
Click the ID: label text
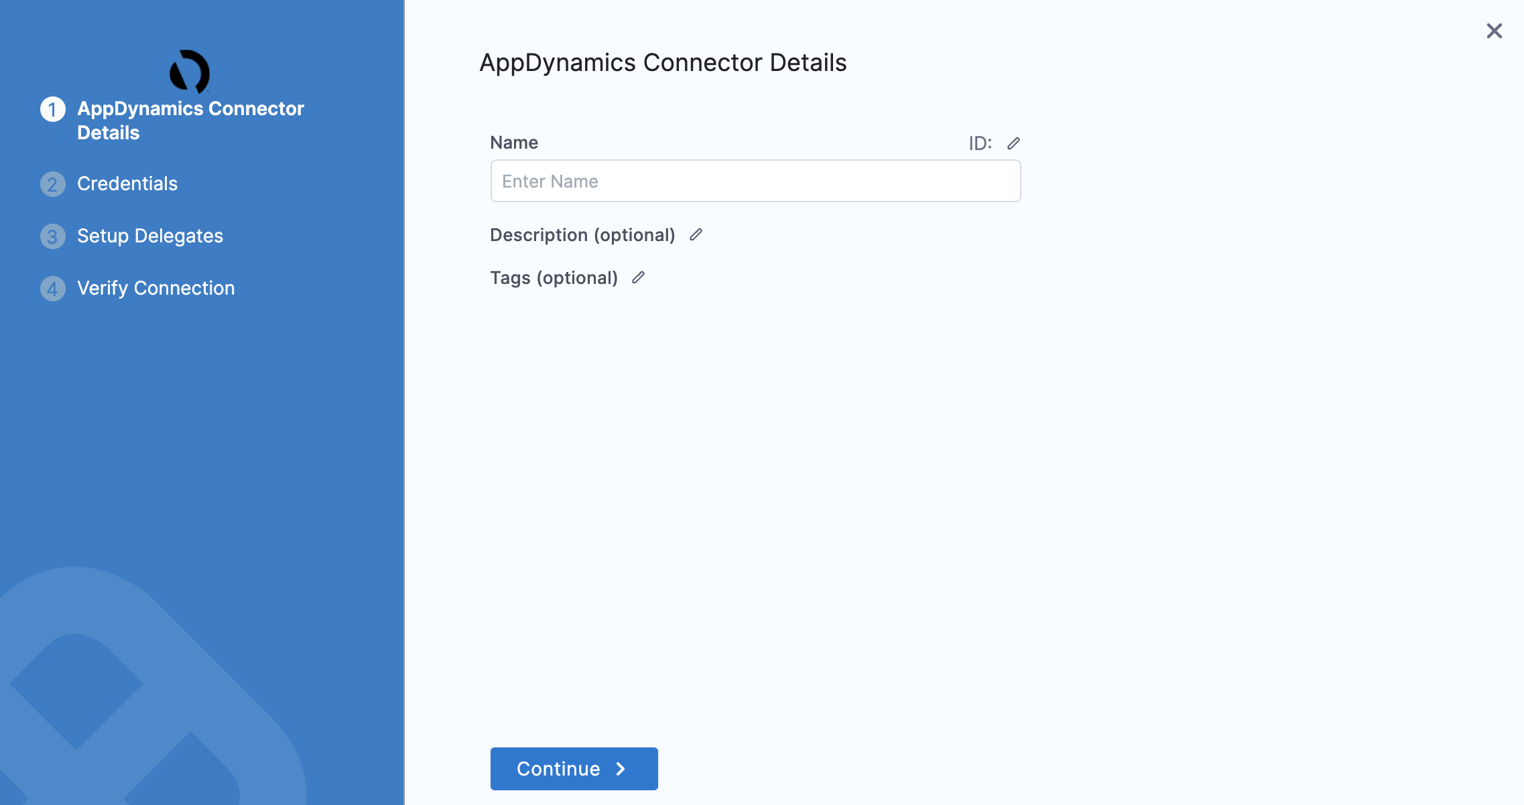tap(980, 143)
